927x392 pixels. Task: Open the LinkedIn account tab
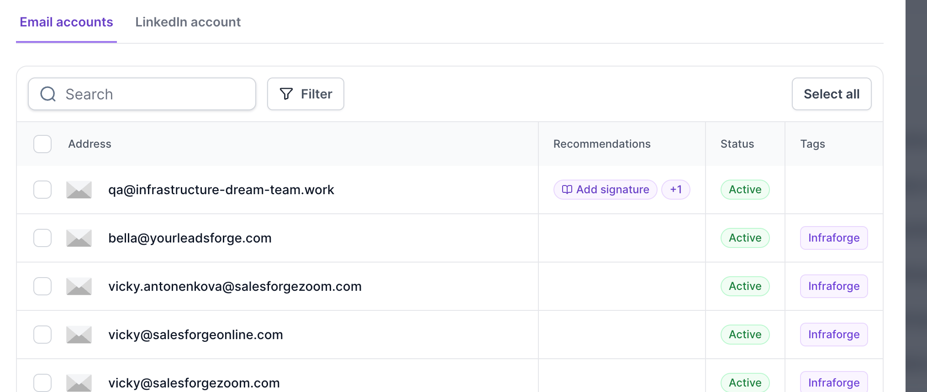click(x=188, y=22)
